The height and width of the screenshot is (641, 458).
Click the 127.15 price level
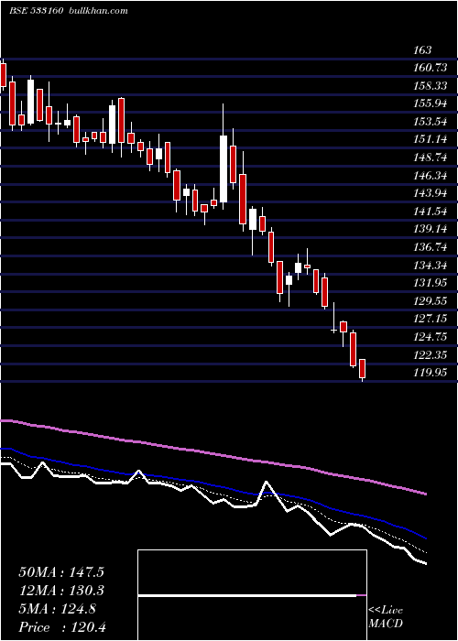point(431,319)
